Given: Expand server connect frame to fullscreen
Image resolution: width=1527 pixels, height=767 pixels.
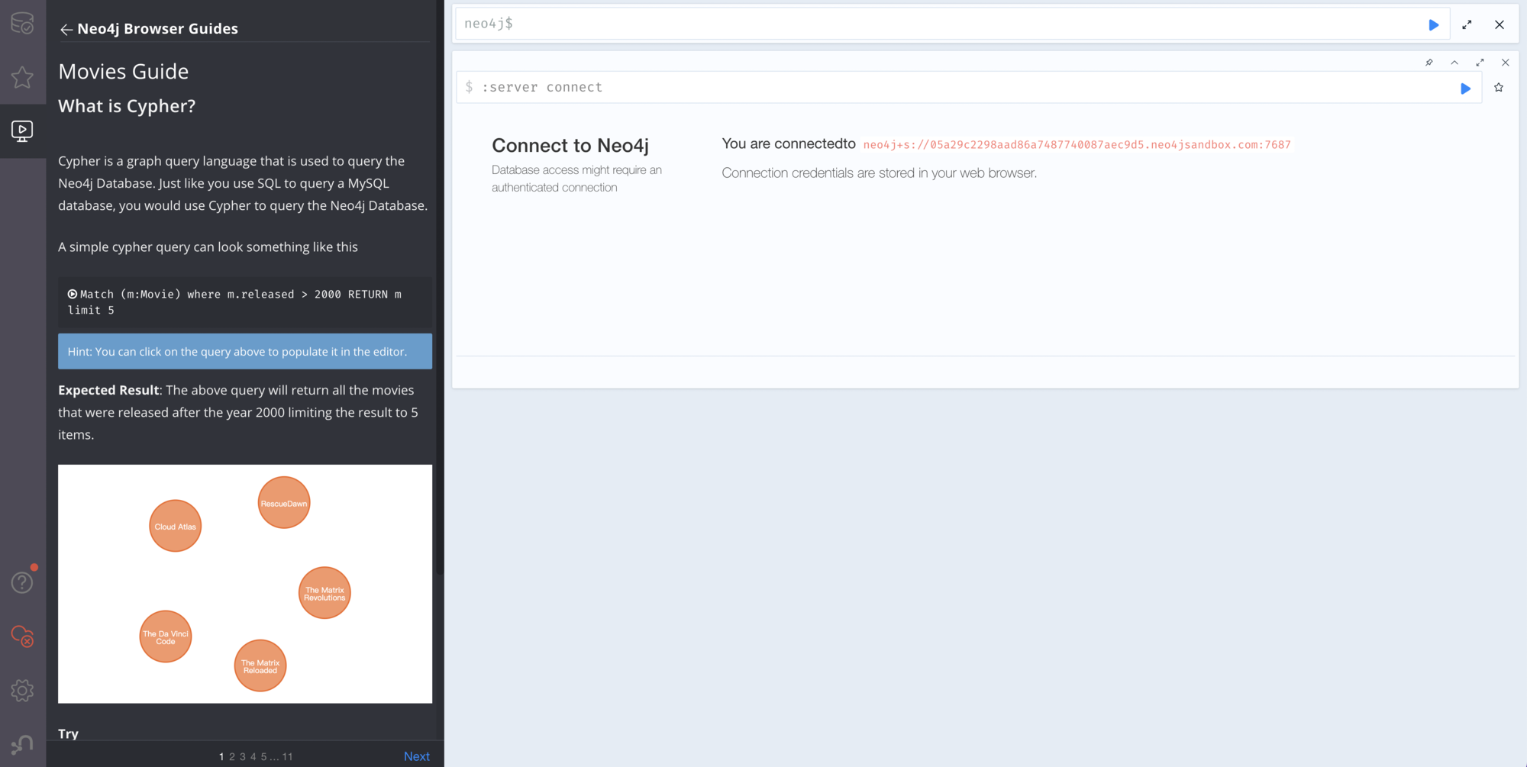Looking at the screenshot, I should [x=1480, y=63].
